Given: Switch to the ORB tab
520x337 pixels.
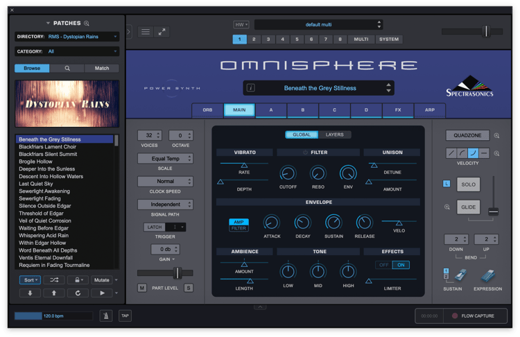Looking at the screenshot, I should [207, 110].
